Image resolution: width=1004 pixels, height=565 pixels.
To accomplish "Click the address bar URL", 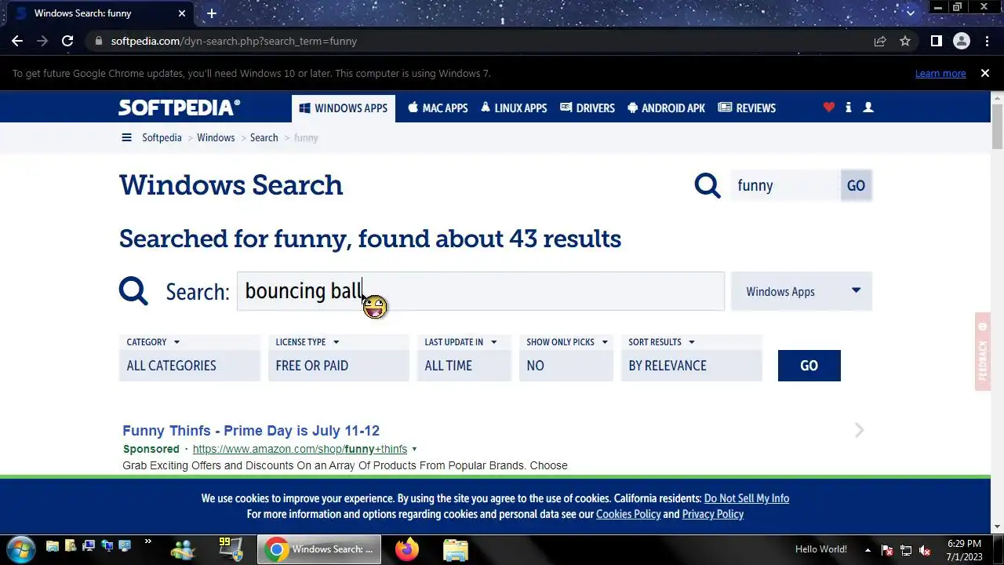I will click(x=234, y=41).
